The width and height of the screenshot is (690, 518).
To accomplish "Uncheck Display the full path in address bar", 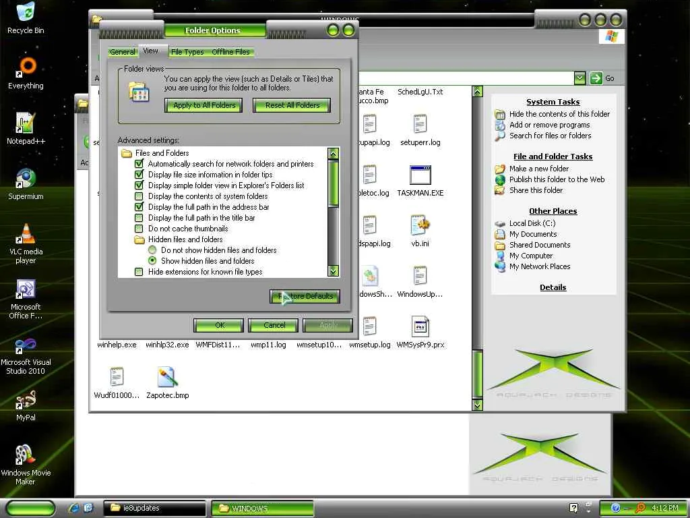I will (x=139, y=206).
